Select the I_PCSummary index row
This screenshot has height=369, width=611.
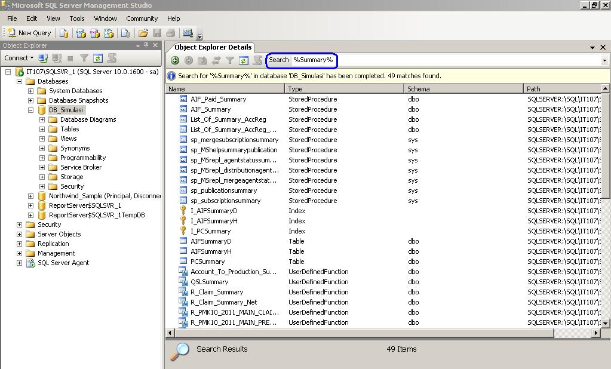[x=384, y=231]
